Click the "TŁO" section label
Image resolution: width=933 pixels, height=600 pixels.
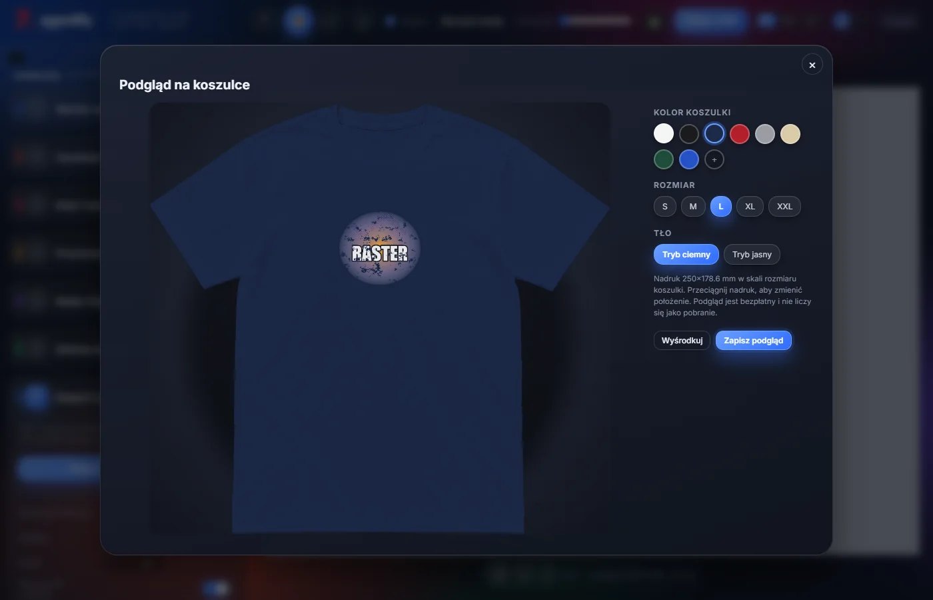click(662, 233)
